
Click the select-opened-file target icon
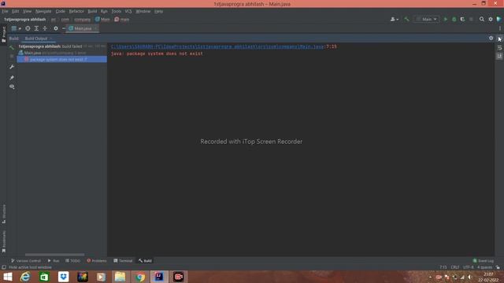pyautogui.click(x=28, y=28)
